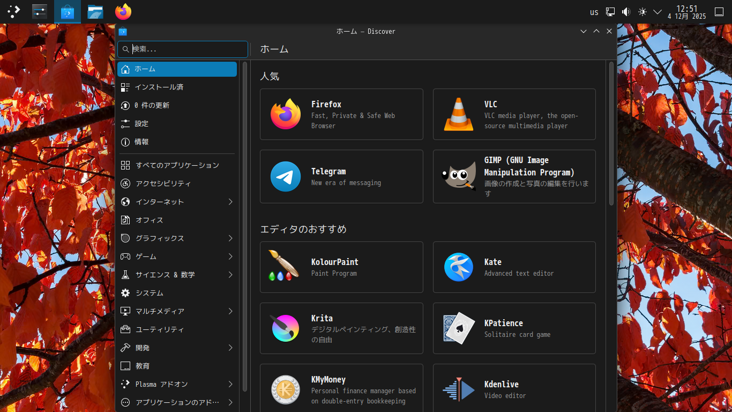Expand the Plasma アドオン category chevron
Screen dimensions: 732x412
click(x=230, y=384)
